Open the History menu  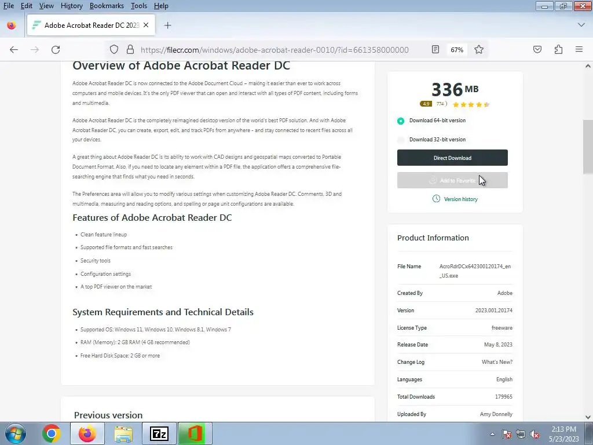click(x=71, y=6)
